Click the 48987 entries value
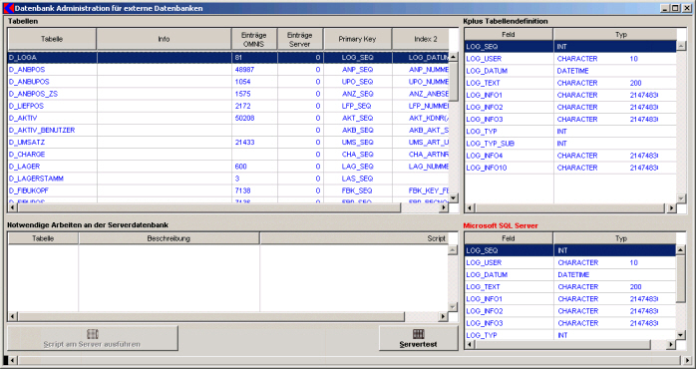This screenshot has height=369, width=696. 244,70
